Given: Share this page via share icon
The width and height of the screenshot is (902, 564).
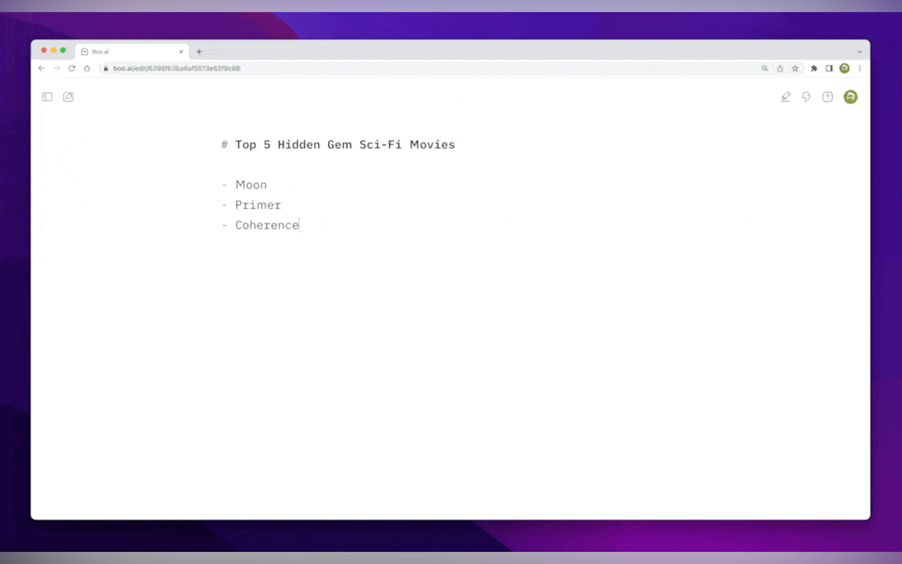Looking at the screenshot, I should coord(780,68).
